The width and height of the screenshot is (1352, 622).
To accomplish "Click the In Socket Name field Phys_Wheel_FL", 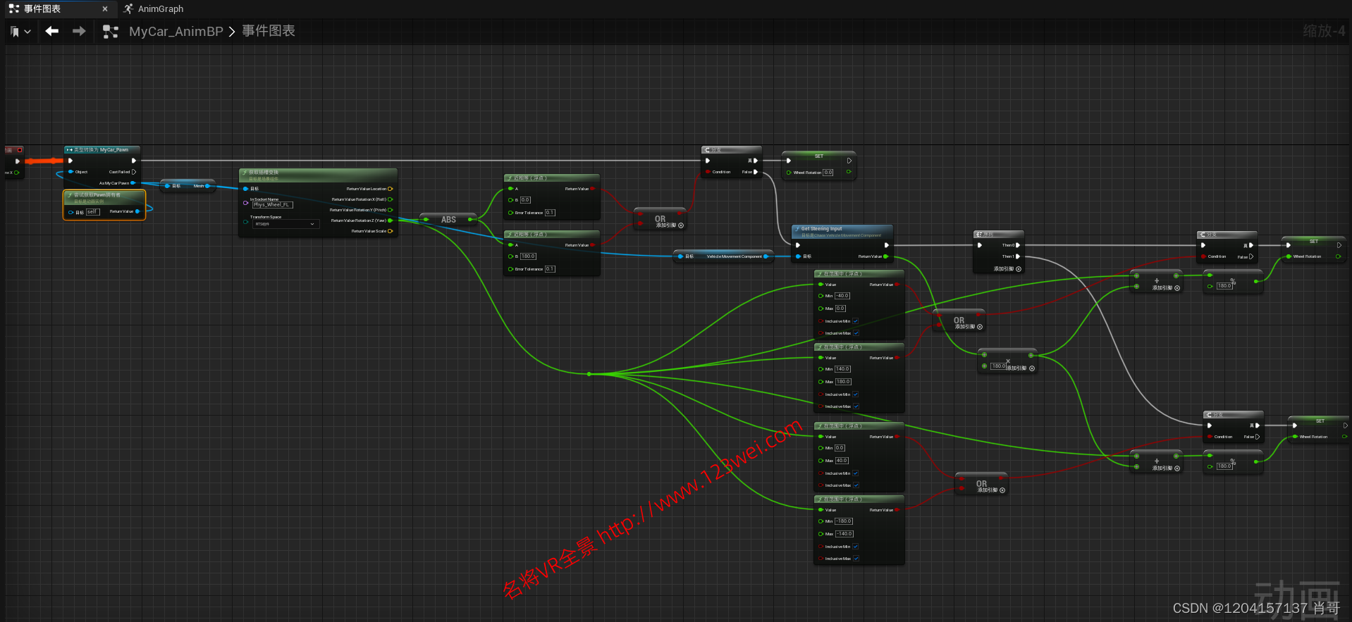I will (272, 205).
